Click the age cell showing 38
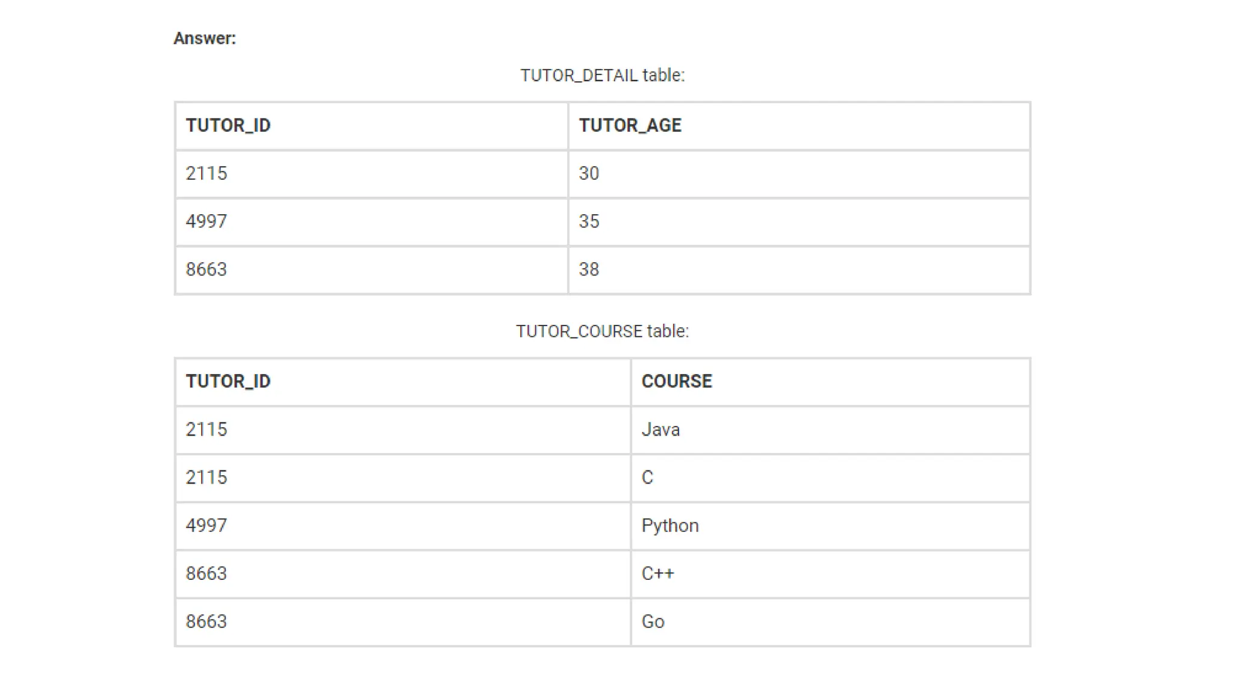This screenshot has height=693, width=1233. tap(589, 269)
